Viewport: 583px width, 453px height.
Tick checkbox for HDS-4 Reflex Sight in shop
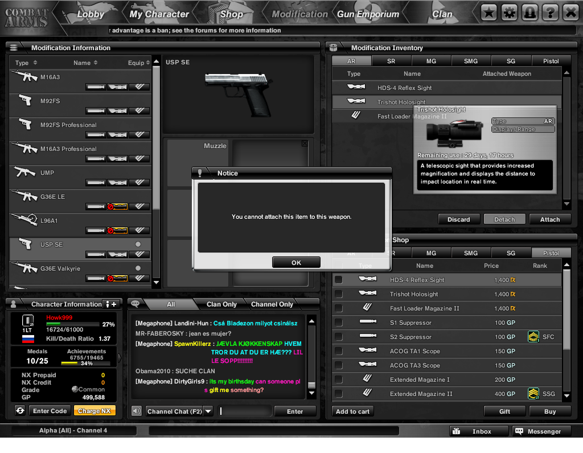339,280
